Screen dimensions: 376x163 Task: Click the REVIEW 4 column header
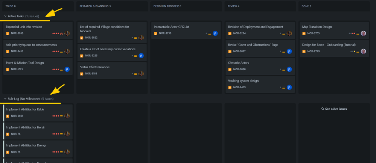click(x=260, y=6)
